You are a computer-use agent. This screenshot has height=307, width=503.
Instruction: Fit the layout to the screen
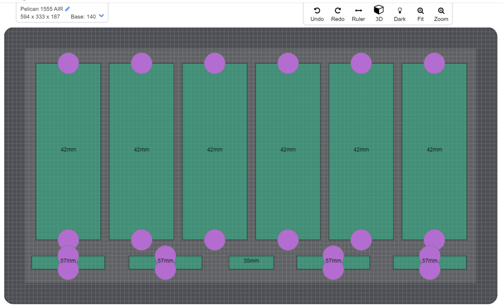[x=420, y=11]
